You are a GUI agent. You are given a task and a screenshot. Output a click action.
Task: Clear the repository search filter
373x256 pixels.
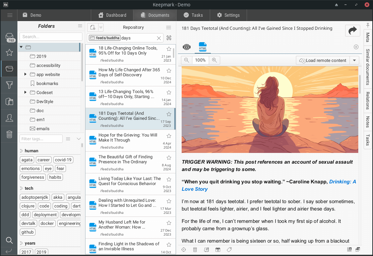tap(159, 38)
